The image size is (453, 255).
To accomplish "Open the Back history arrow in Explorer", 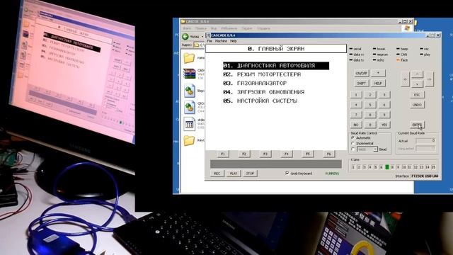I will [x=202, y=36].
